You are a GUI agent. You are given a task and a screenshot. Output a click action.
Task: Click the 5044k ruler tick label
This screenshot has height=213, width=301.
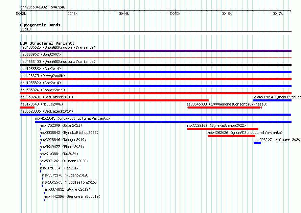pos(124,14)
